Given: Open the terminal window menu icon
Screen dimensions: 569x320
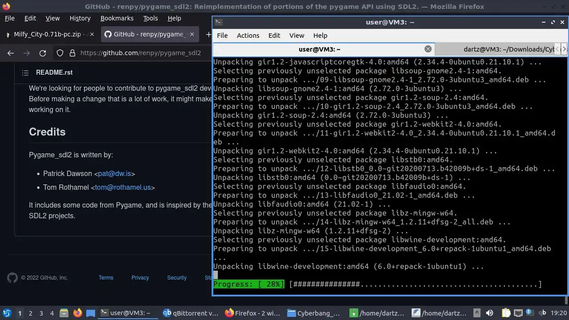Looking at the screenshot, I should [218, 22].
